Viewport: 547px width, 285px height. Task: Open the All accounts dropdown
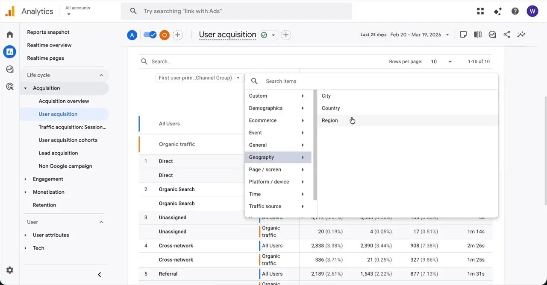[x=77, y=11]
